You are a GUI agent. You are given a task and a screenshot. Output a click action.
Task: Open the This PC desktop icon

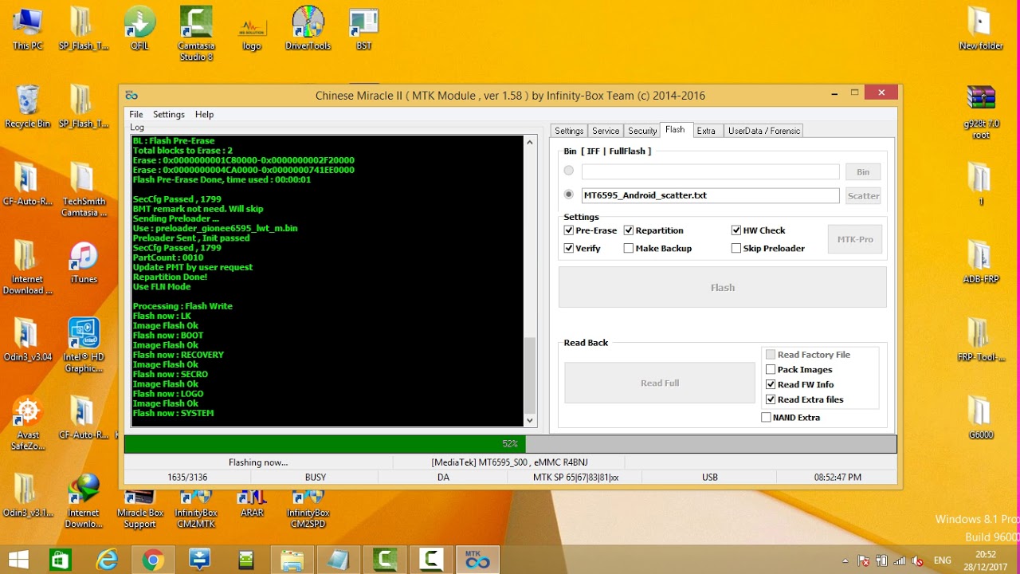[27, 28]
